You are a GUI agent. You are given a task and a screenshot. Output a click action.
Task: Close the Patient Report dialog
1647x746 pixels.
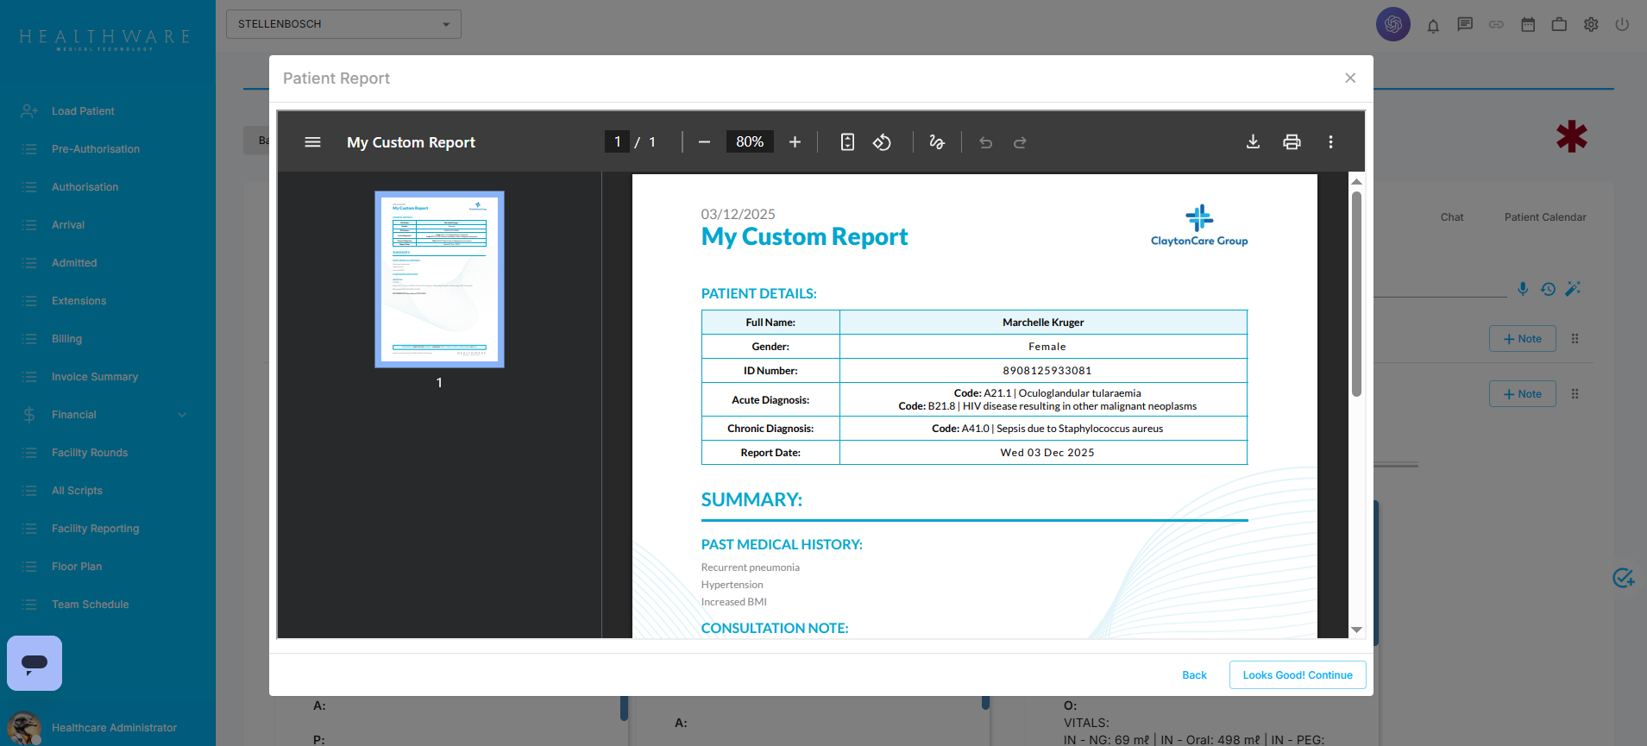click(x=1350, y=78)
